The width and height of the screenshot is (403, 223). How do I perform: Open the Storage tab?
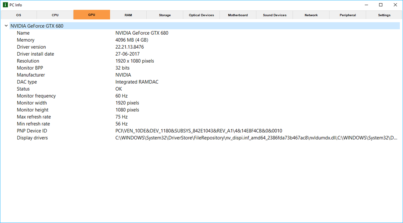[165, 15]
